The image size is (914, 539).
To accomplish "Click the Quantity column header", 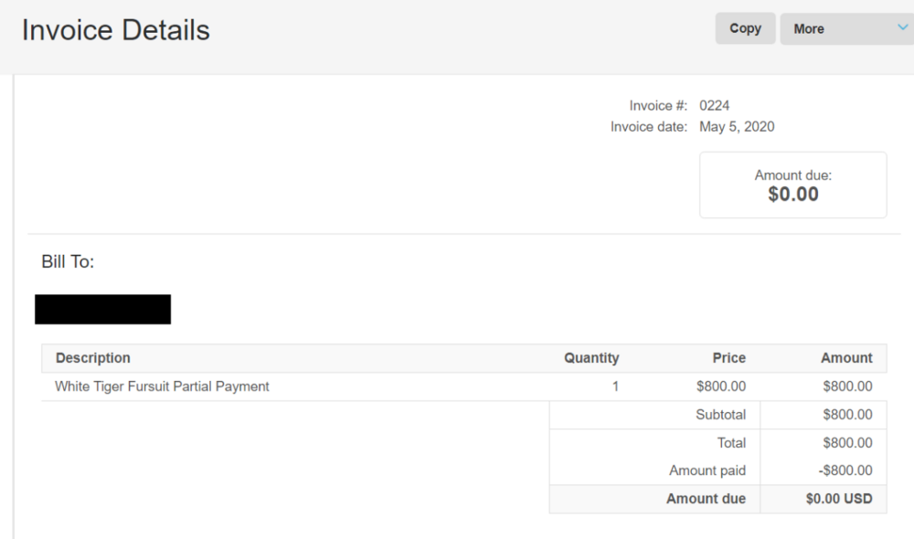I will (x=591, y=358).
